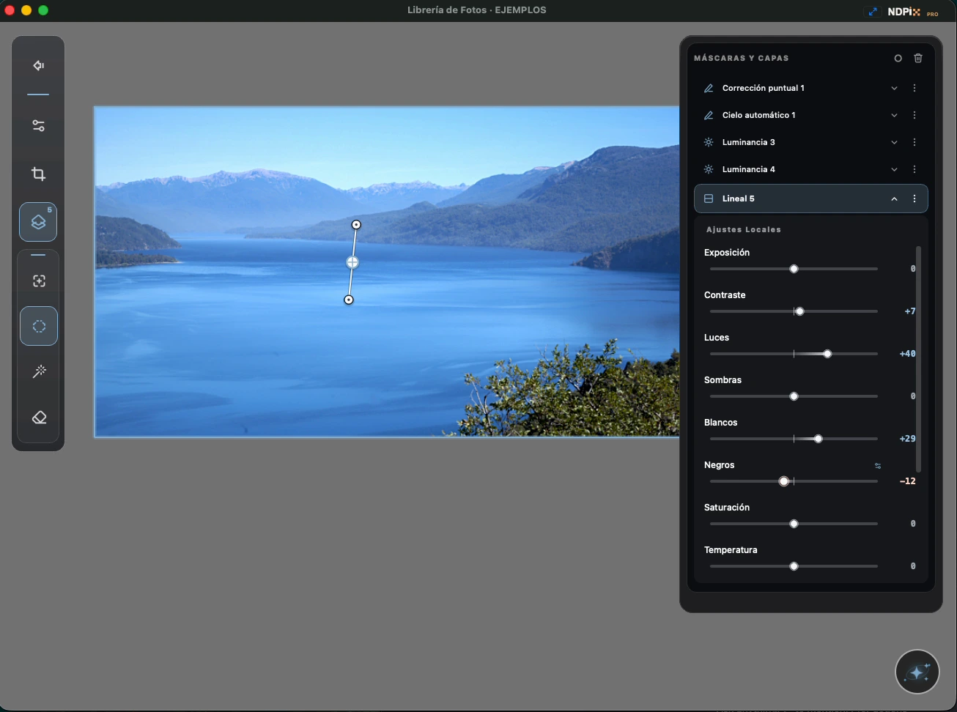Open options menu for Luminancia 4
This screenshot has width=957, height=712.
(914, 169)
